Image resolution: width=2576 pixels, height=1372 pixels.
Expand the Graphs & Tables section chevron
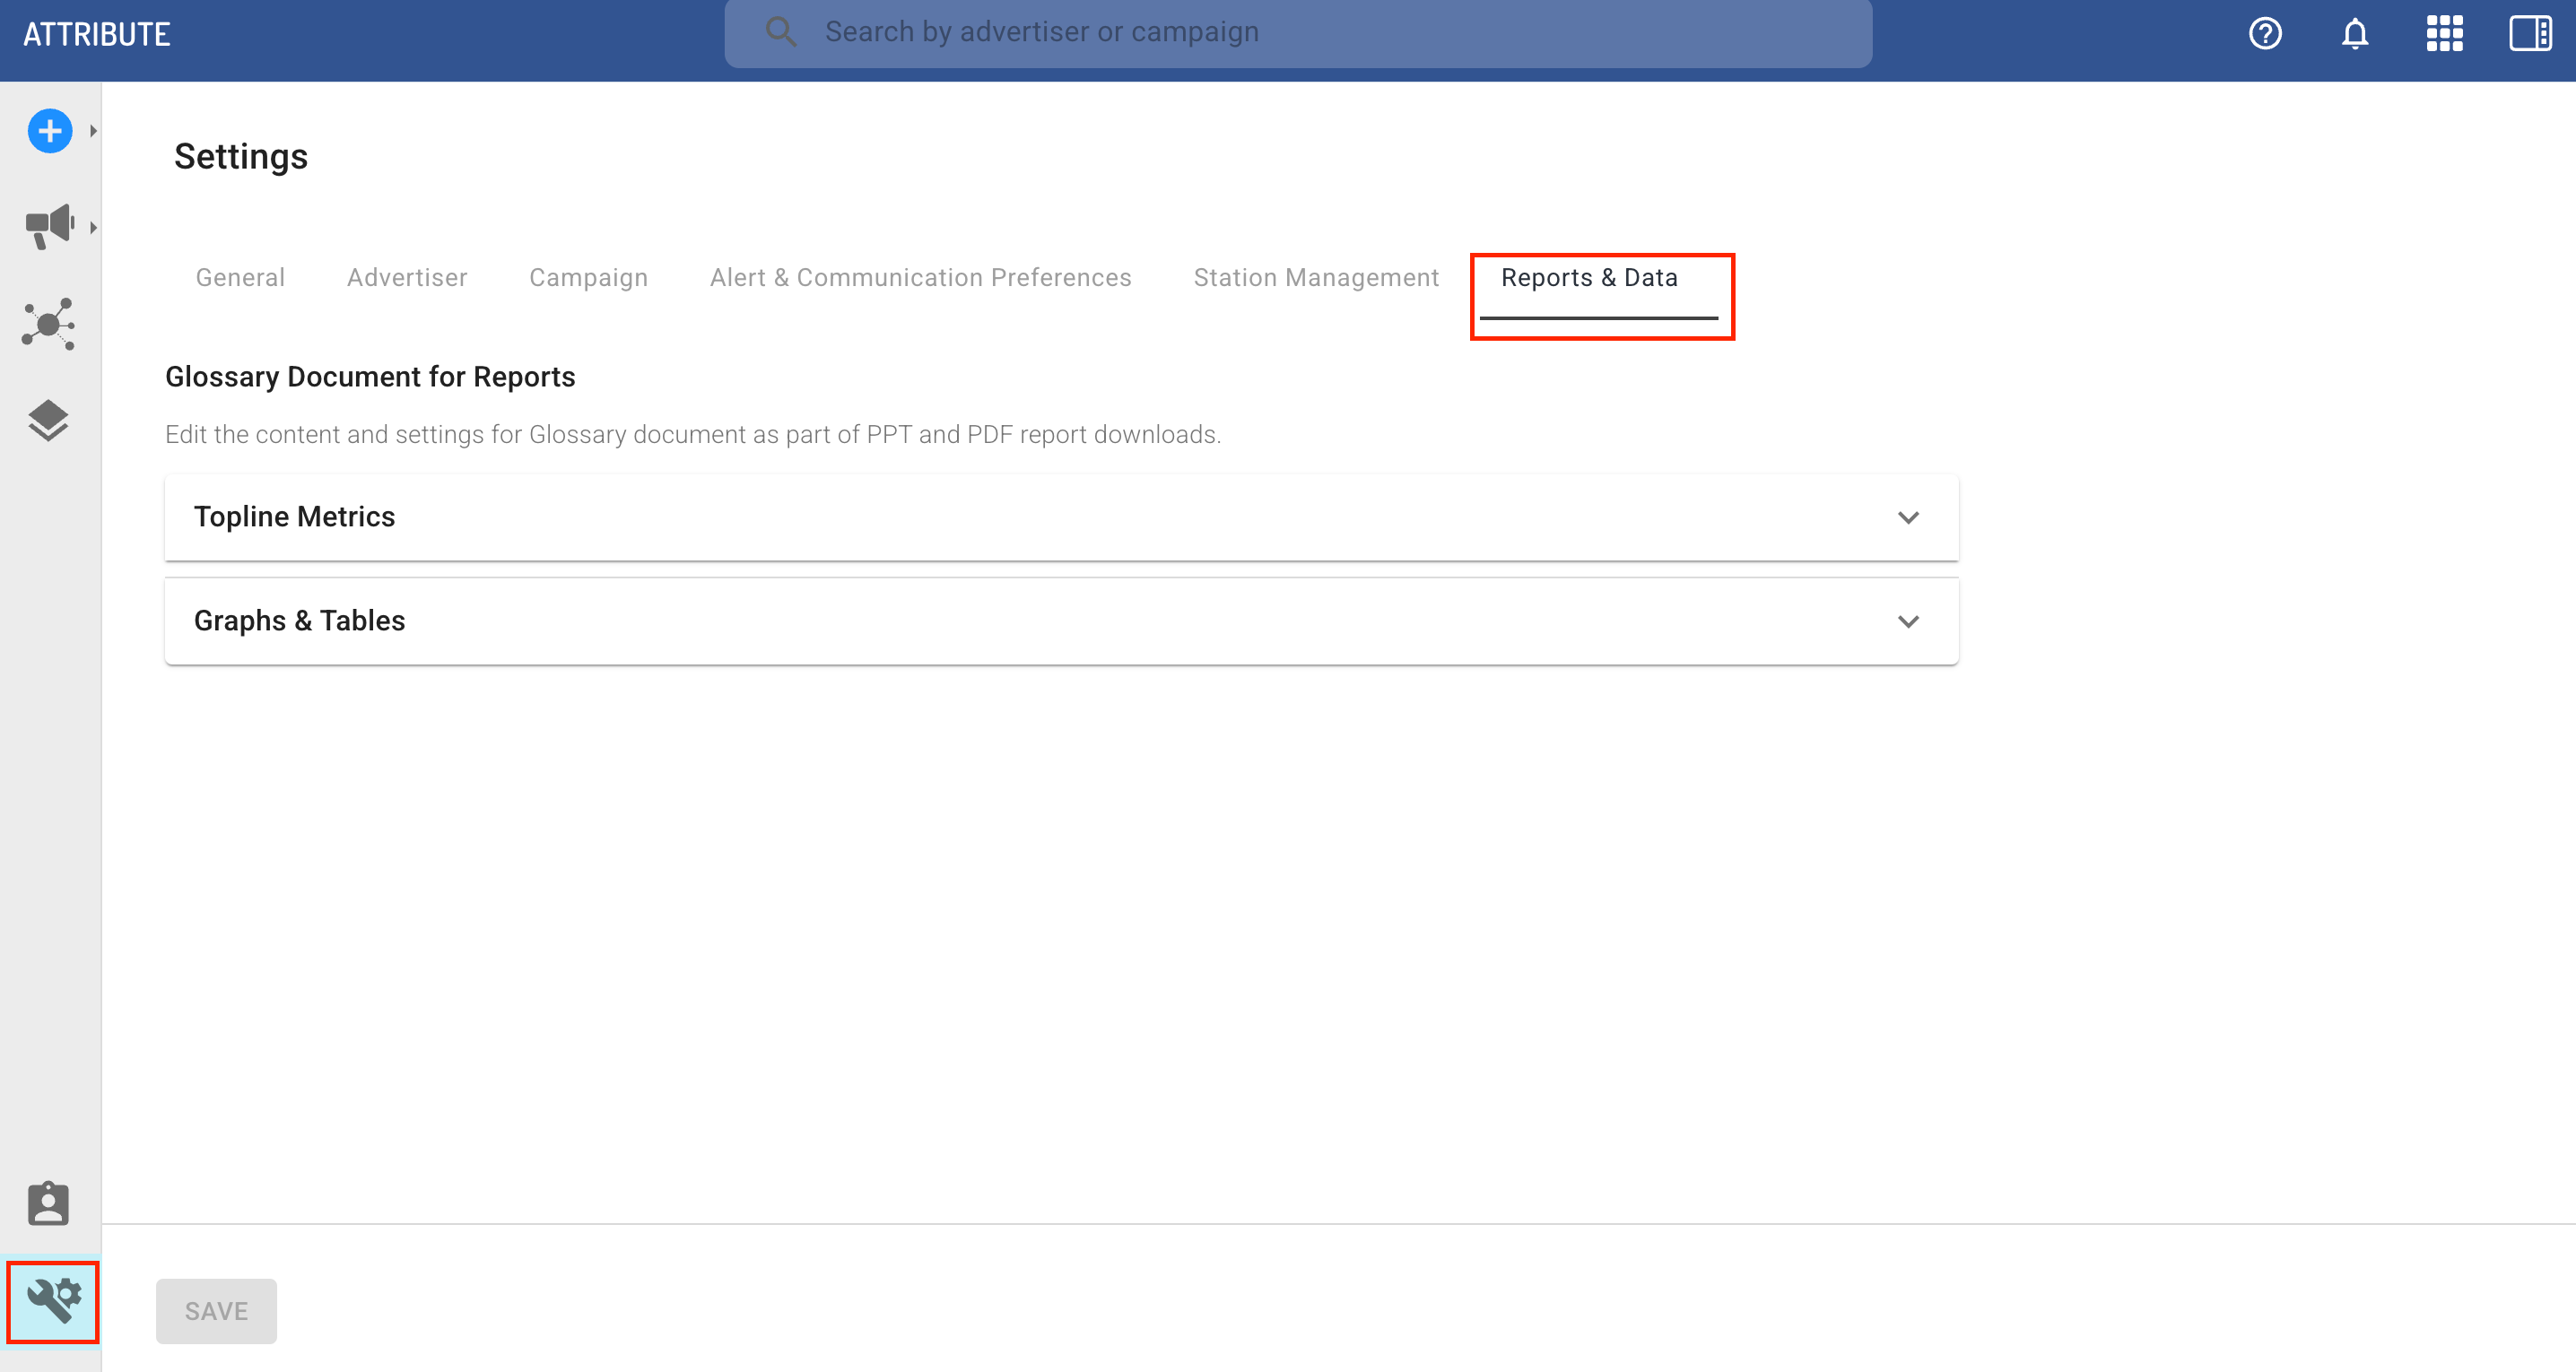(x=1908, y=622)
